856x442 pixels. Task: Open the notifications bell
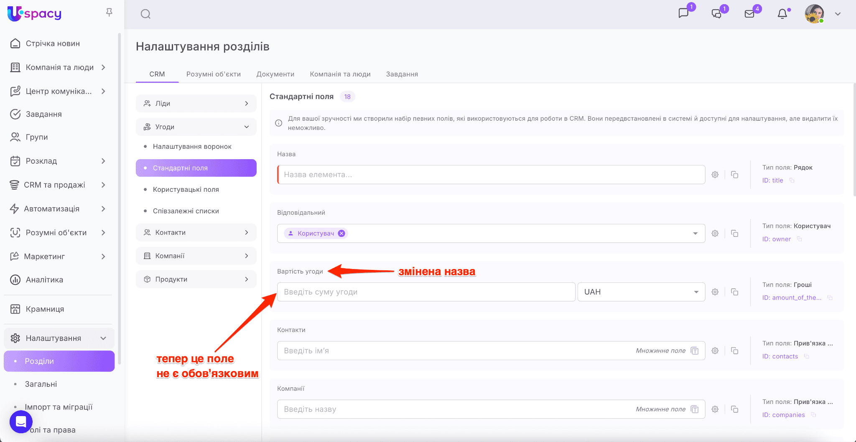782,14
